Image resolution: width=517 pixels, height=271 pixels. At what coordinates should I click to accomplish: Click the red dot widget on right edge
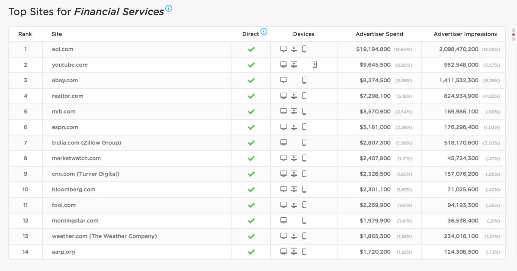click(514, 34)
